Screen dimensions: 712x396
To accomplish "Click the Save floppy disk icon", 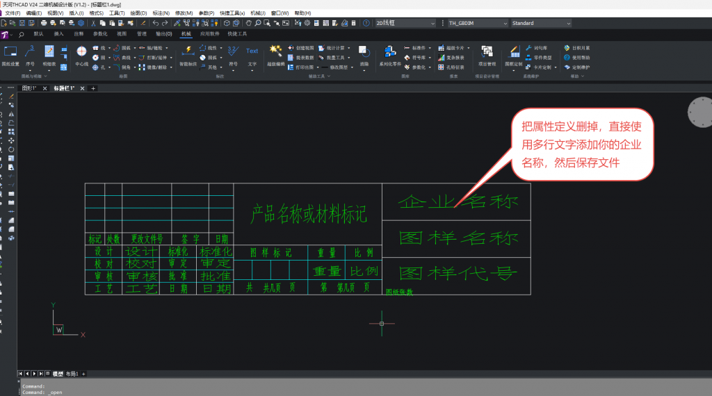I will [x=22, y=23].
